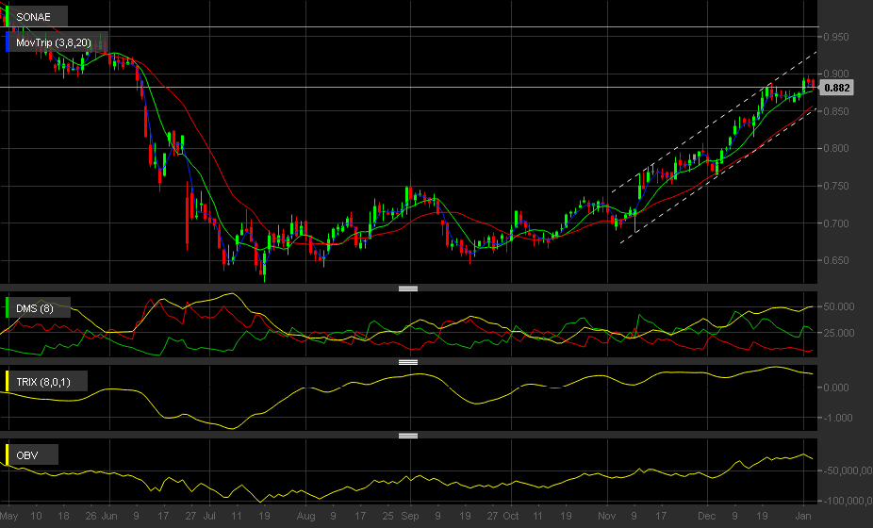873x528 pixels.
Task: Click the yellow color marker beside OBV
Action: 8,455
